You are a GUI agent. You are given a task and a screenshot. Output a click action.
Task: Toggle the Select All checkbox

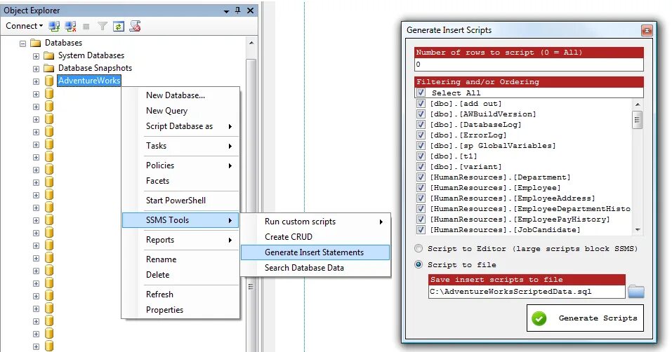pos(421,93)
